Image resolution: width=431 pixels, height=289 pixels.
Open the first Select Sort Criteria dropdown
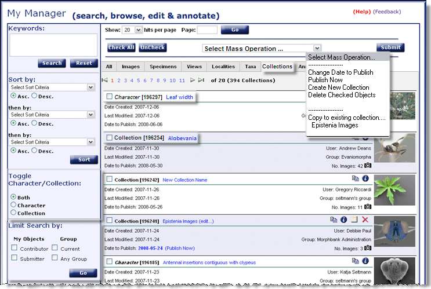(52, 87)
